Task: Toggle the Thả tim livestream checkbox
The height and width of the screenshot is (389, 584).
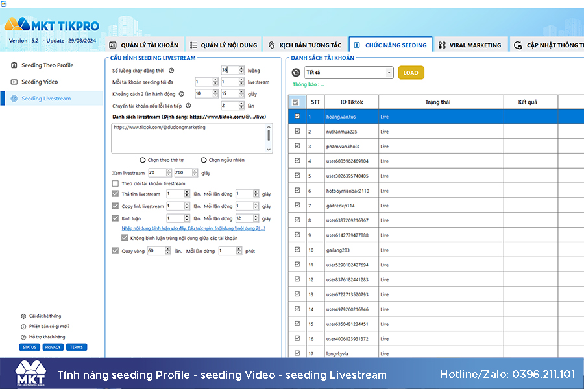Action: coord(116,194)
